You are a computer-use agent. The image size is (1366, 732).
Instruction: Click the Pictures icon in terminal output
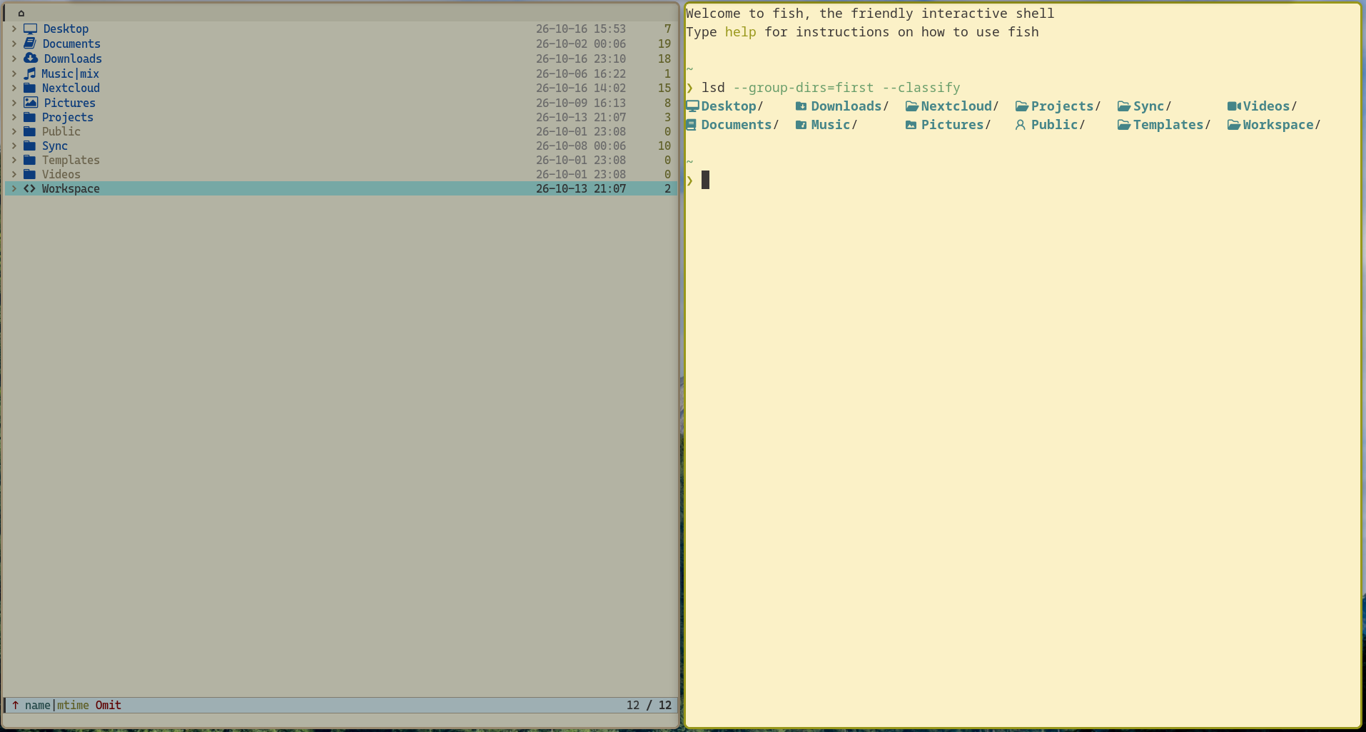911,125
